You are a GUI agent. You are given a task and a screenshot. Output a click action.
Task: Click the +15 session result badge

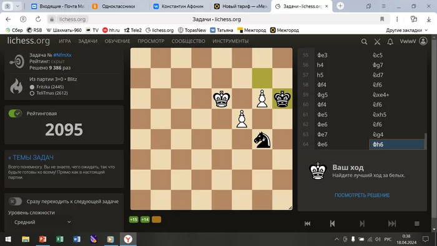(134, 220)
